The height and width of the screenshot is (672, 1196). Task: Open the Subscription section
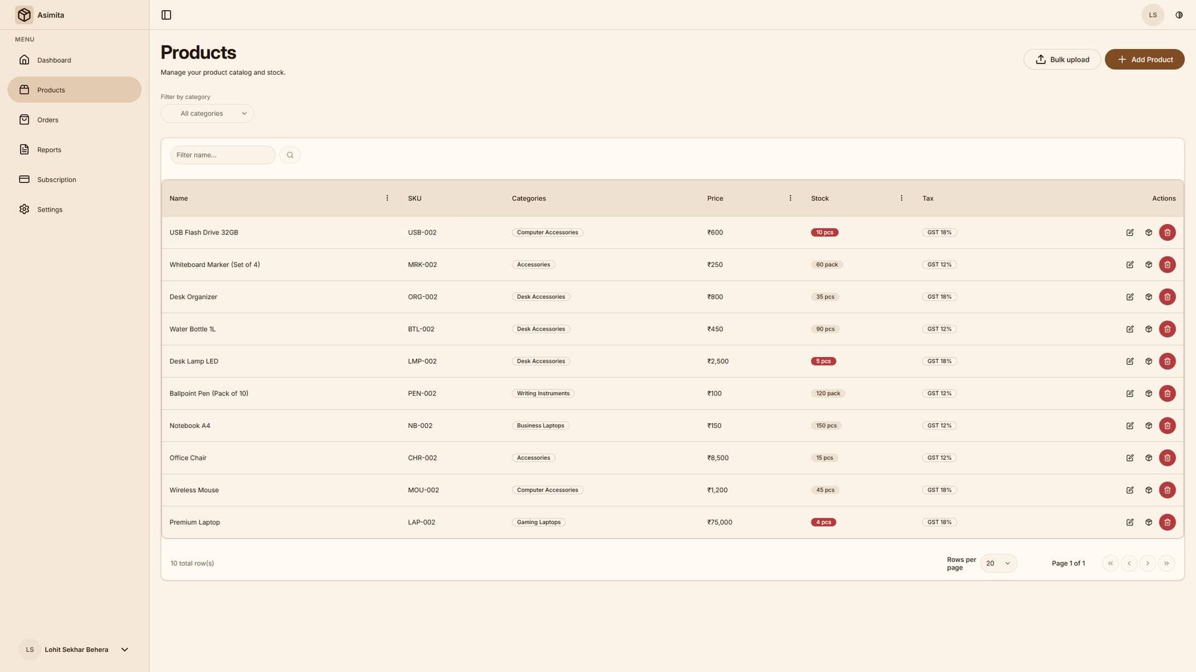point(56,179)
